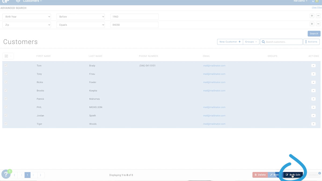Click the Search customers input field
Image resolution: width=322 pixels, height=181 pixels.
click(x=281, y=42)
